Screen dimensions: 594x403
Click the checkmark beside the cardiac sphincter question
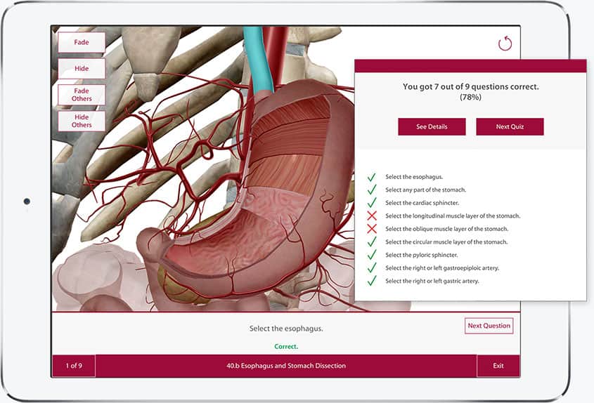click(x=371, y=203)
